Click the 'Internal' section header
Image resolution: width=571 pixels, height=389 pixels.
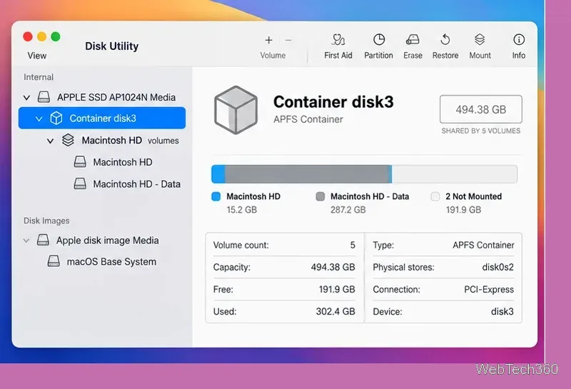39,77
